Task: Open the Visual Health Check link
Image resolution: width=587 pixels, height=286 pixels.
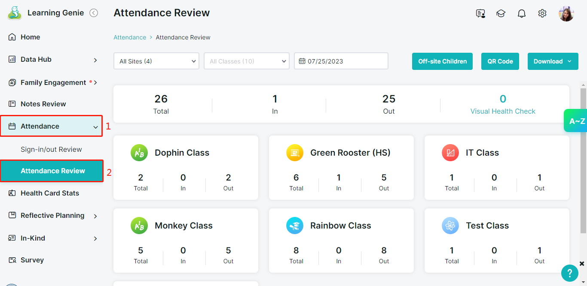Action: [503, 111]
